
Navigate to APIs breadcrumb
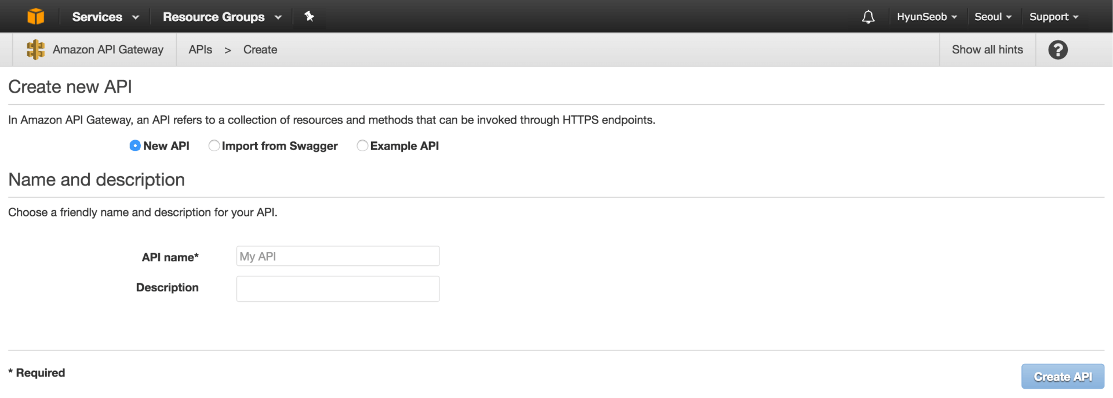coord(201,50)
